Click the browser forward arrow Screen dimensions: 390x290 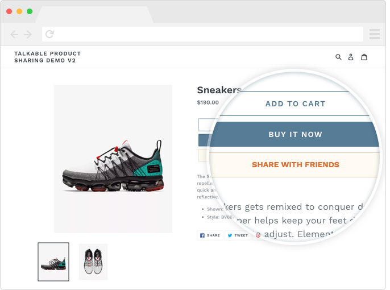[x=27, y=35]
